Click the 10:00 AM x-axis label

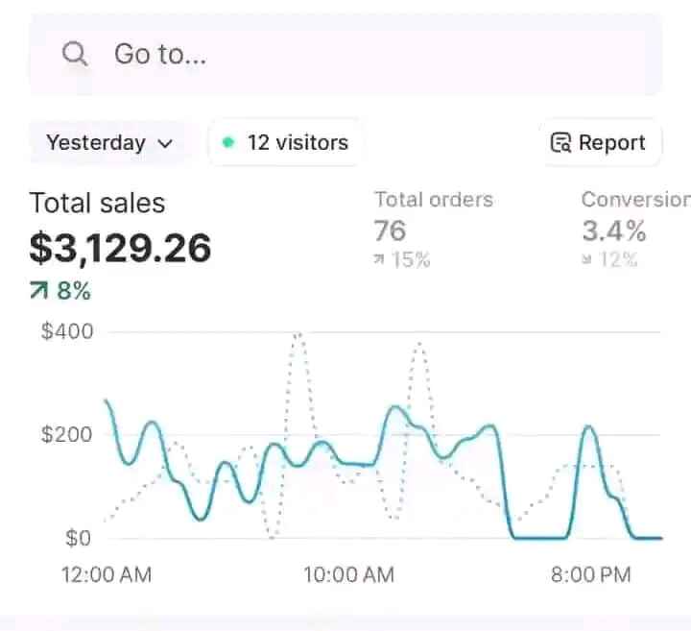348,575
